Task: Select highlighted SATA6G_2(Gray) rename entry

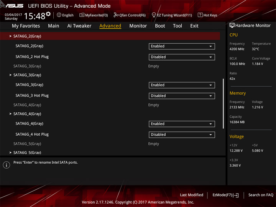Action: click(x=110, y=36)
